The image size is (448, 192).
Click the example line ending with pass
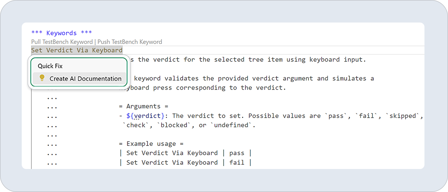pyautogui.click(x=185, y=153)
